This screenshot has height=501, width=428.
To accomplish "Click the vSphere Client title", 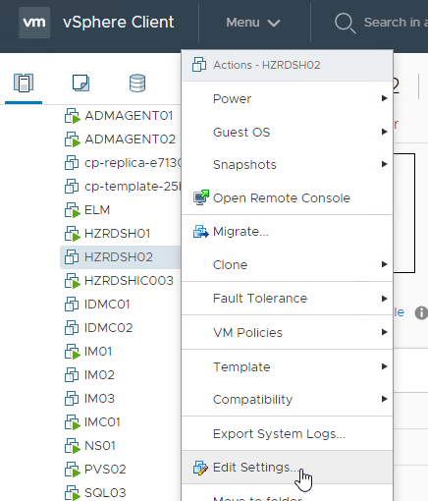I will (x=119, y=23).
